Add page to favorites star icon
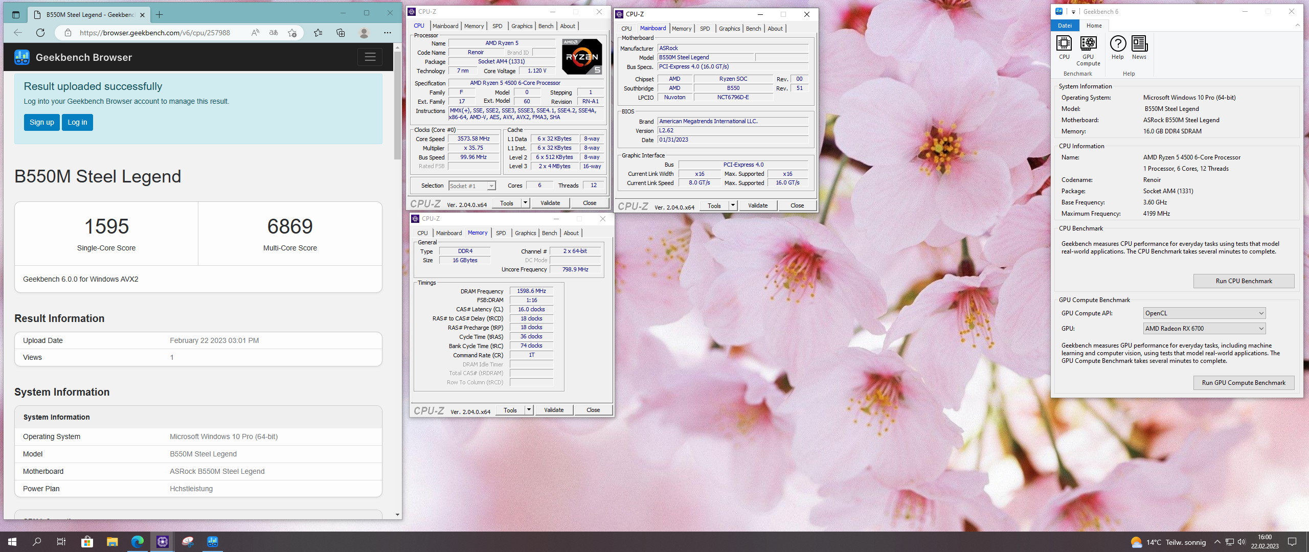 (x=292, y=33)
